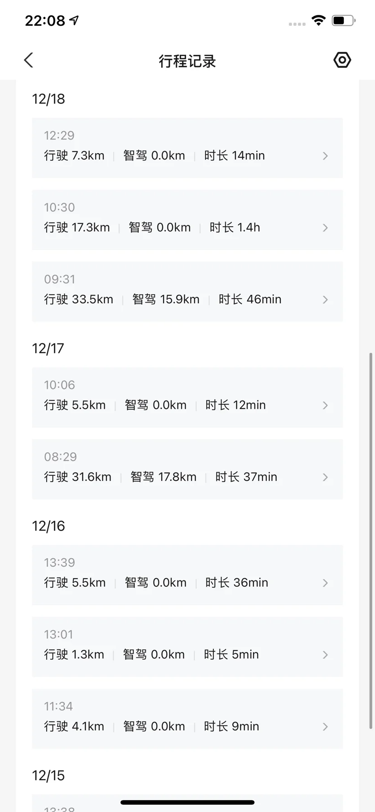Expand chevron on 12/17 08:29 trip
This screenshot has height=812, width=375.
[x=325, y=477]
